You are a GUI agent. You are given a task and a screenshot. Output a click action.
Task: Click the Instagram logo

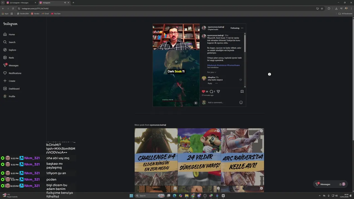coord(11,24)
